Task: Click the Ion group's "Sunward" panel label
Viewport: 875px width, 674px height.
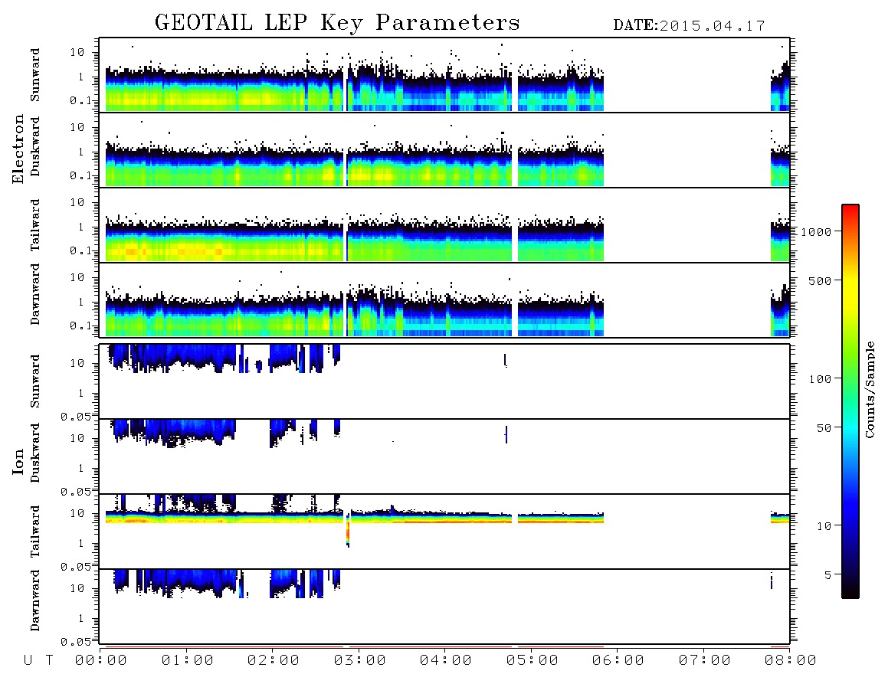Action: (34, 381)
